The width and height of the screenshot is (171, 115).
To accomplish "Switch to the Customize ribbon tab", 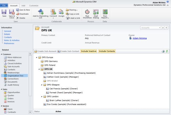I will (34, 6).
